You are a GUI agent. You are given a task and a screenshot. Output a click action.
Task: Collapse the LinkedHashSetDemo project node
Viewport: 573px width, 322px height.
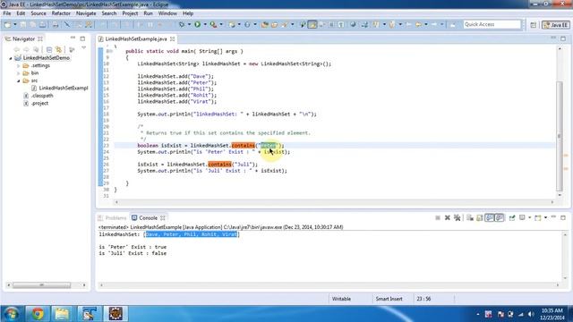pos(11,58)
